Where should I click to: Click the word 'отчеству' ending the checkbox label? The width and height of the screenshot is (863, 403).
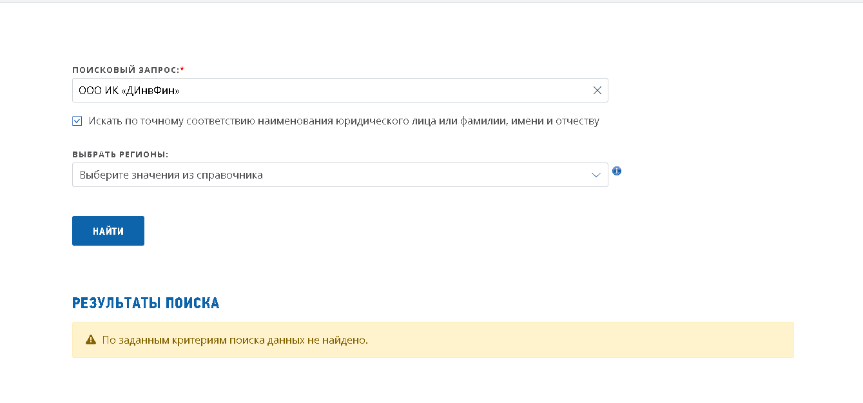click(578, 121)
